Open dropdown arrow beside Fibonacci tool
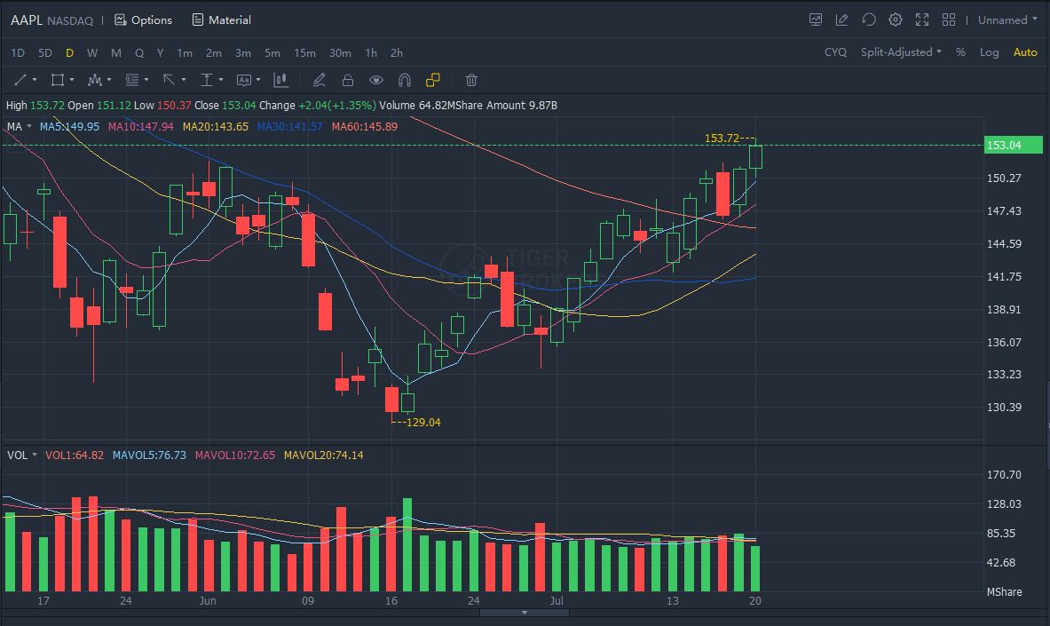The height and width of the screenshot is (626, 1050). click(146, 81)
